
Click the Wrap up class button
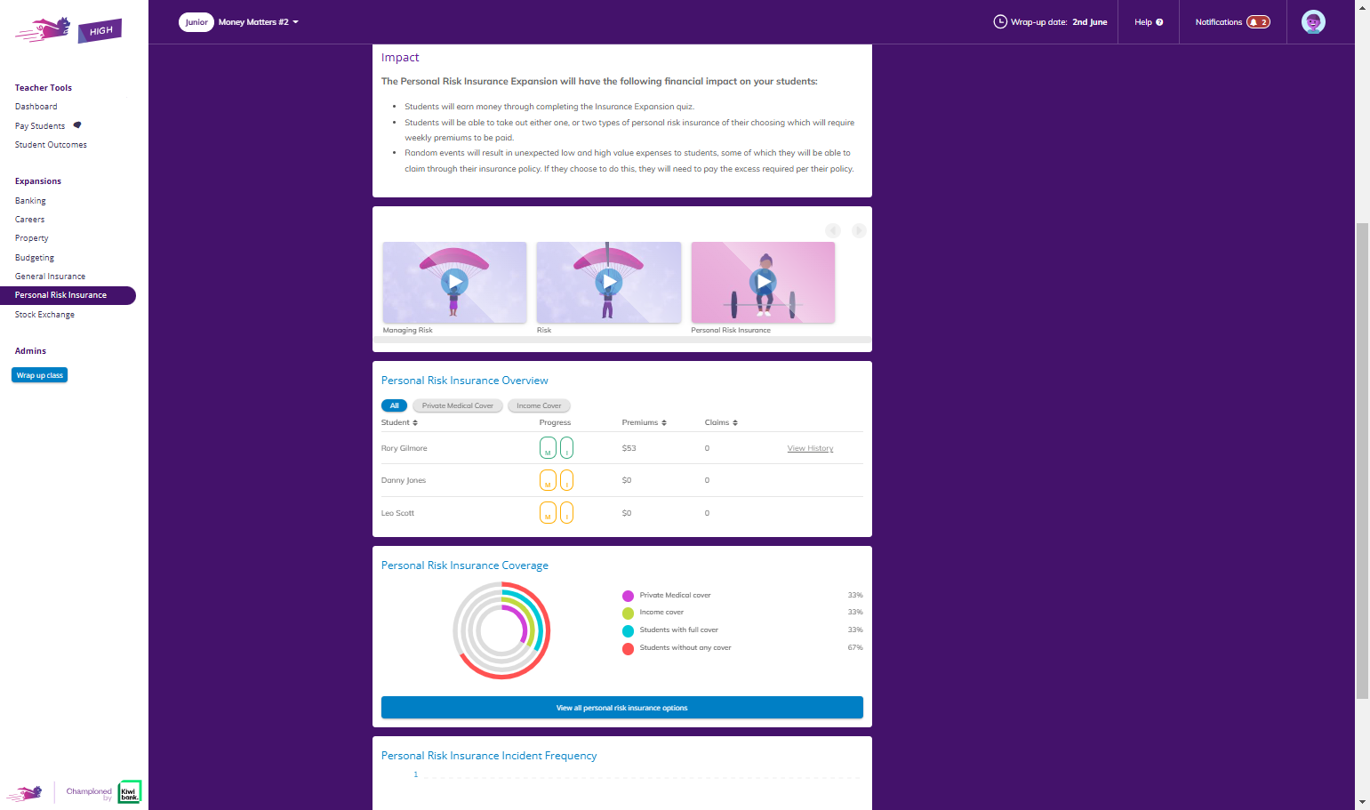click(x=40, y=375)
